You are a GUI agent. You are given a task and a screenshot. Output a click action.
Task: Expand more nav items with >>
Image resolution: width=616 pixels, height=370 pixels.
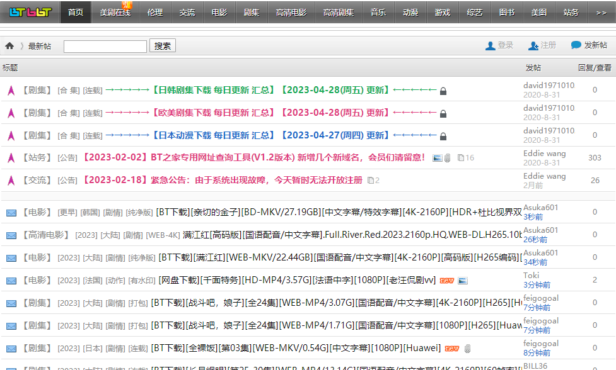(x=601, y=12)
